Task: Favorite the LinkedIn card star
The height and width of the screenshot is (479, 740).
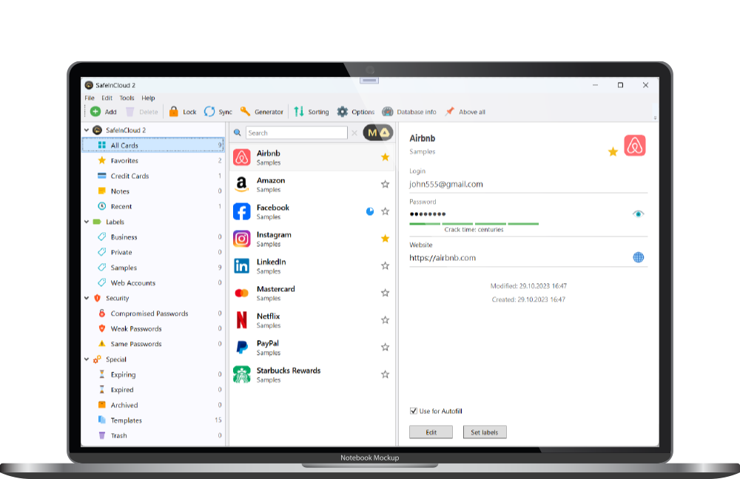Action: click(x=385, y=266)
